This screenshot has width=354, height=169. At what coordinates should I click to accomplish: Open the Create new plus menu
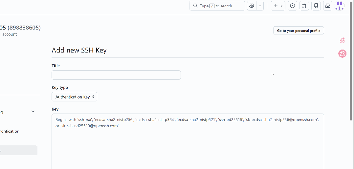click(278, 6)
